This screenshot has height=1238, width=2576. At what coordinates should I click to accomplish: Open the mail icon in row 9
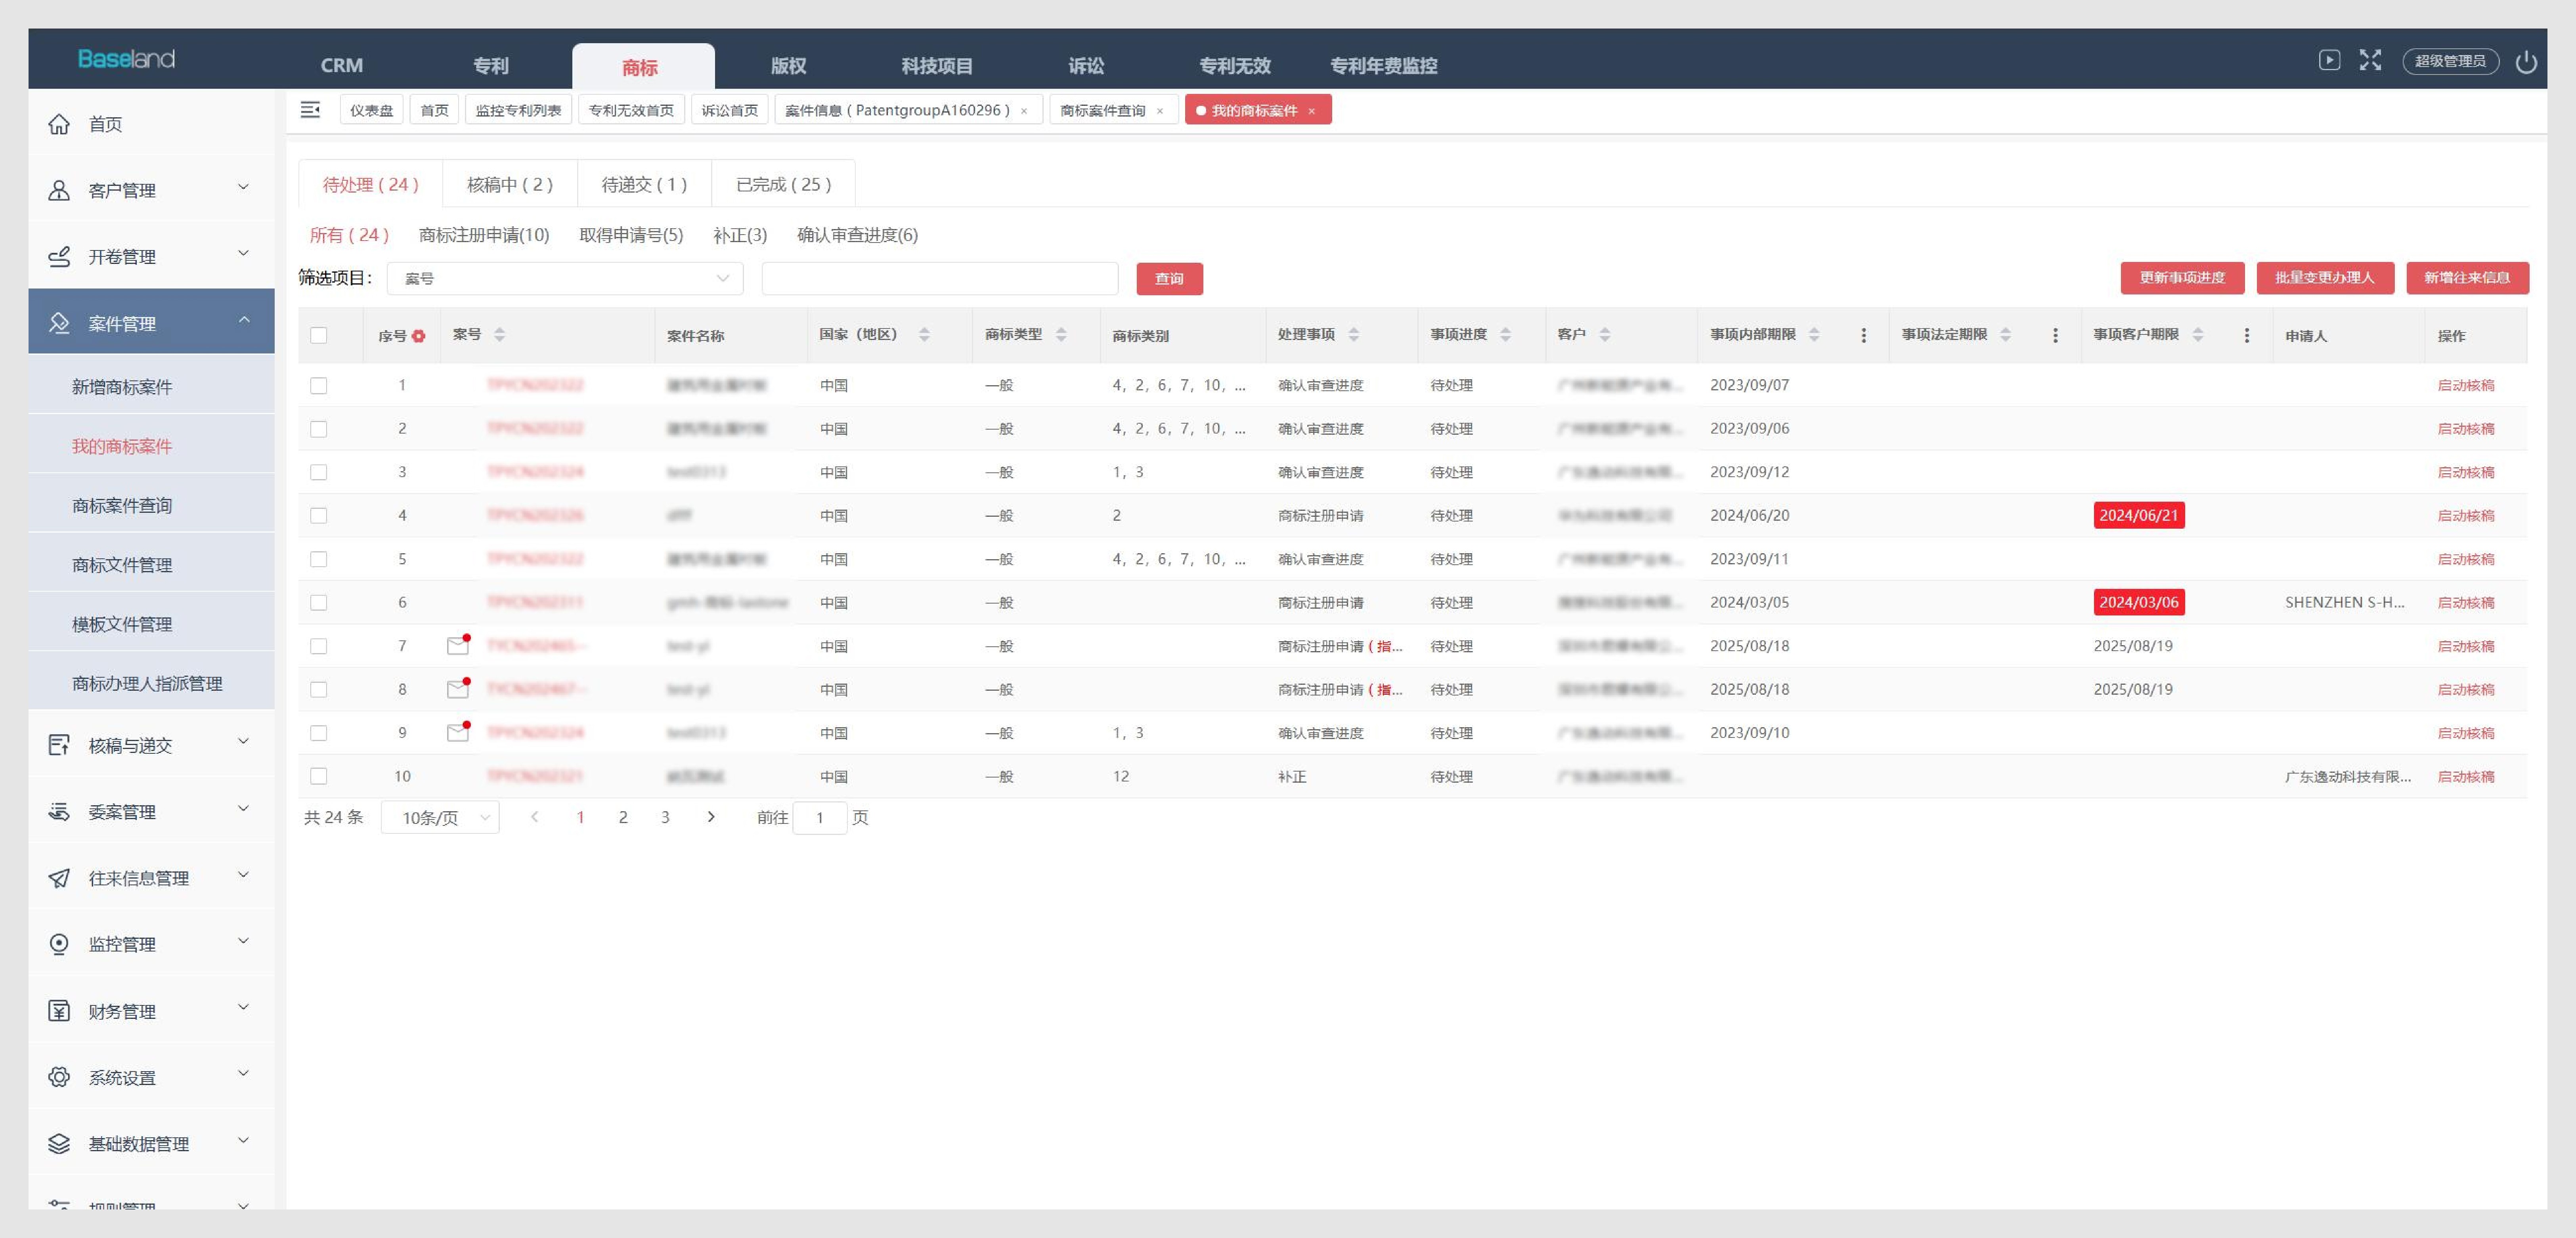coord(458,732)
